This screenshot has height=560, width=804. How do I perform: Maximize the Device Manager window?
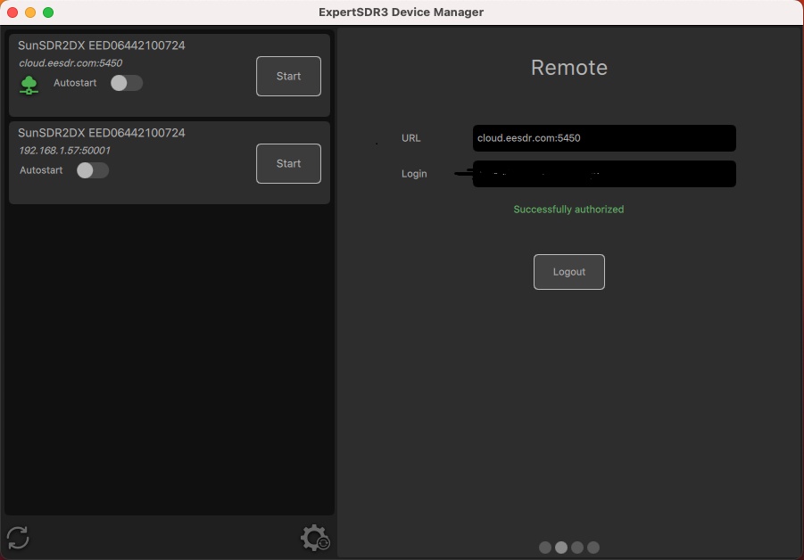point(48,12)
